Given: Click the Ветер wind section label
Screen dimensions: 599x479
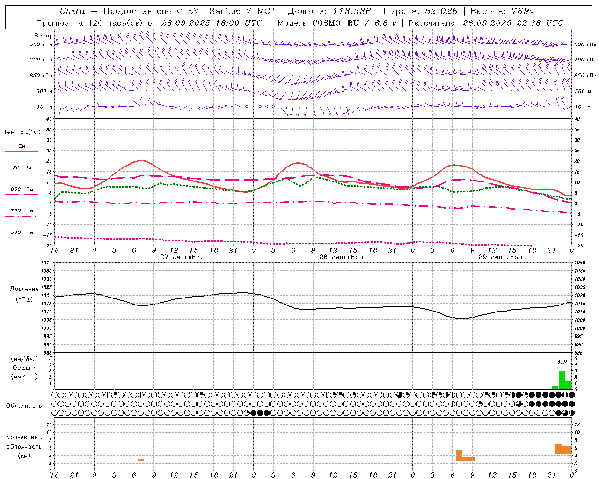Looking at the screenshot, I should [44, 36].
